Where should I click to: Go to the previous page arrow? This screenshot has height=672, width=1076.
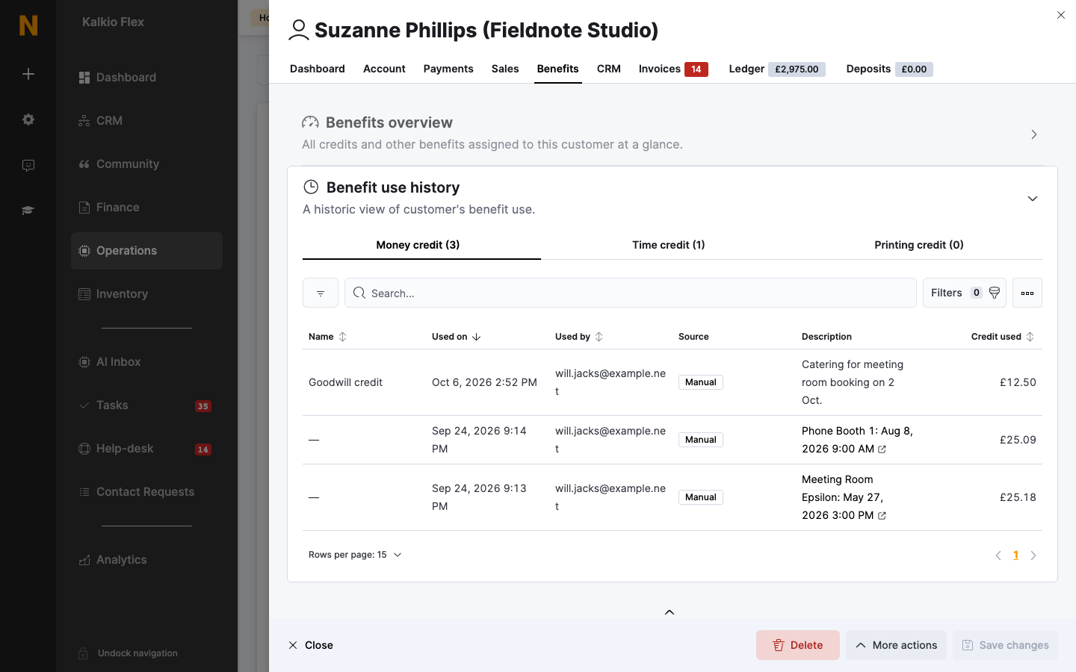pos(998,556)
